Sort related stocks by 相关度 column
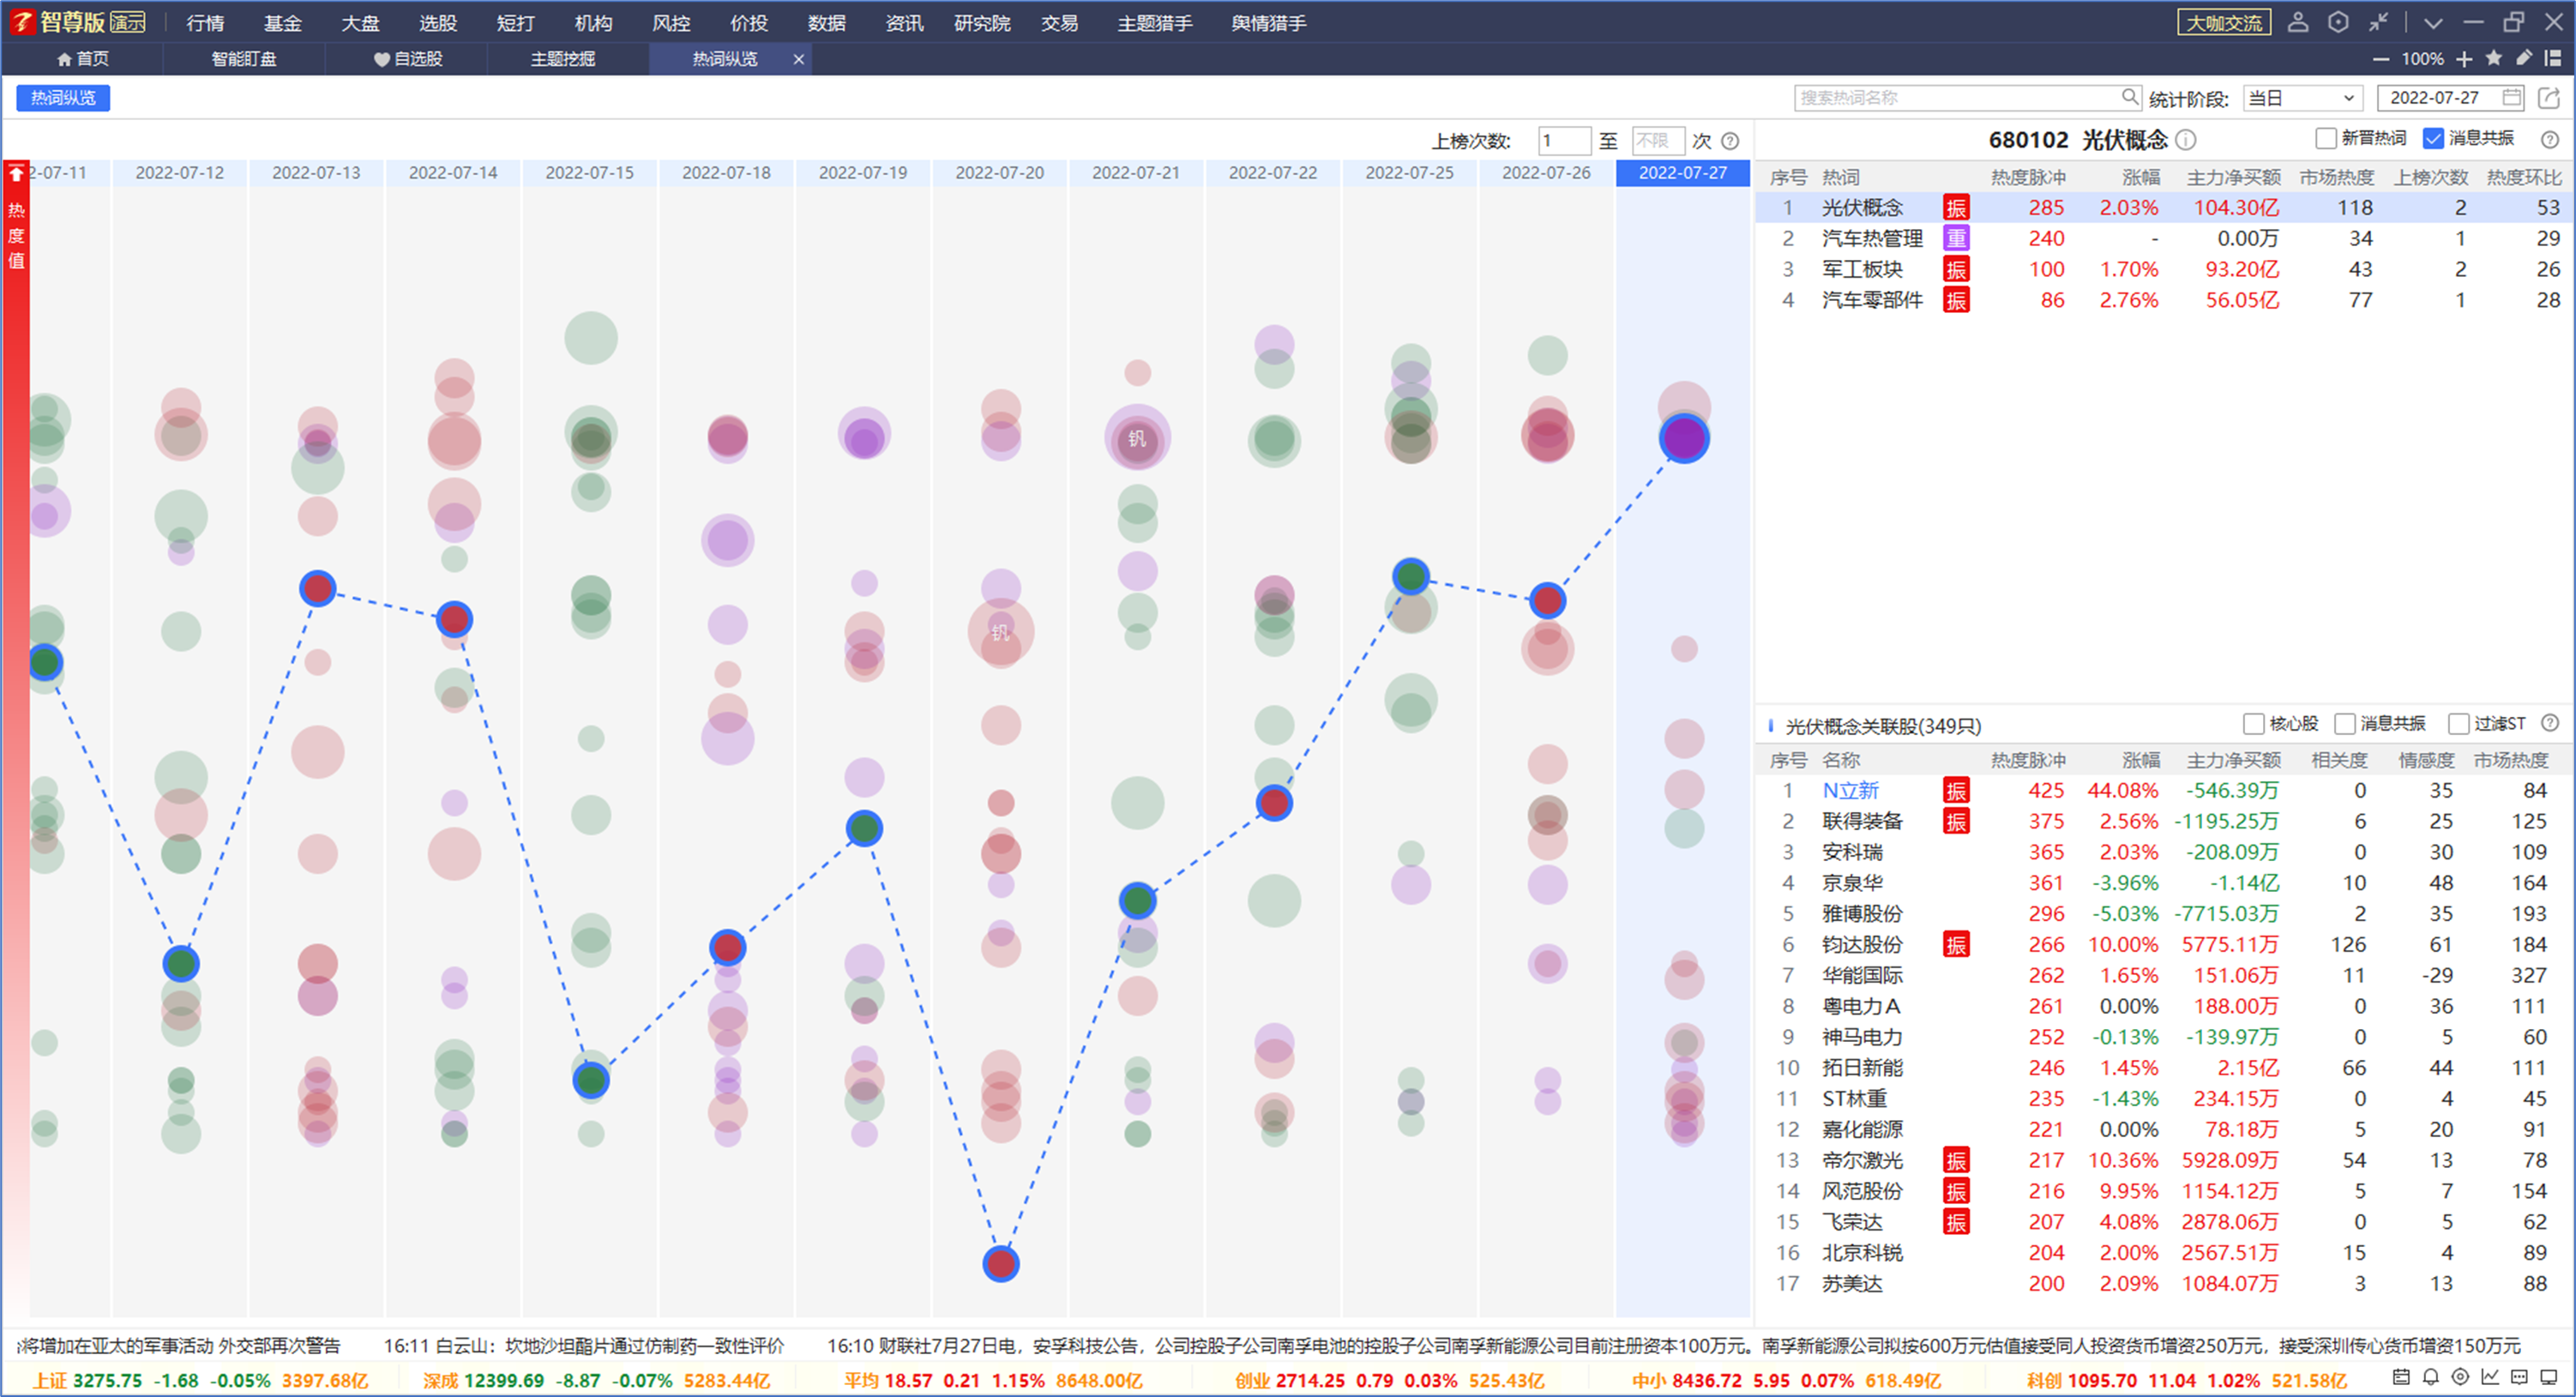The width and height of the screenshot is (2576, 1397). pyautogui.click(x=2338, y=761)
